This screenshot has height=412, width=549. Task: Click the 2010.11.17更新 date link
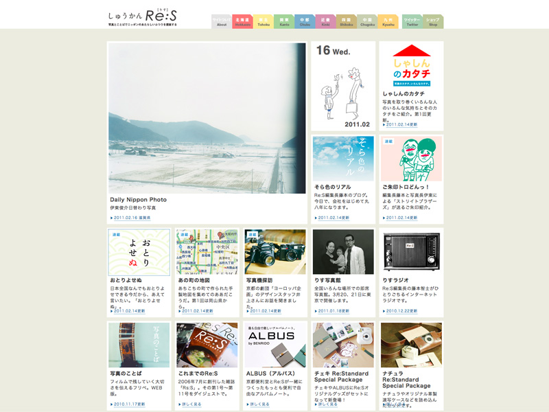[129, 404]
